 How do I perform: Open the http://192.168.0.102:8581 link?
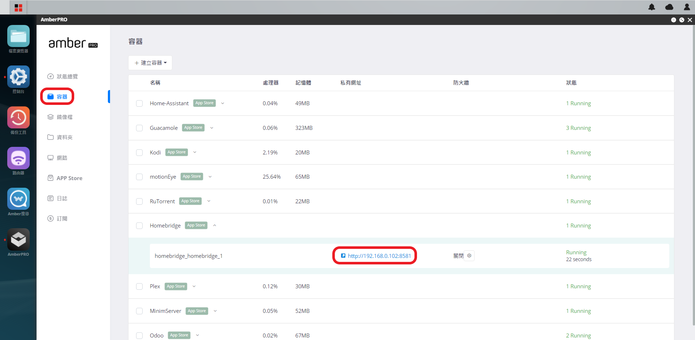379,256
